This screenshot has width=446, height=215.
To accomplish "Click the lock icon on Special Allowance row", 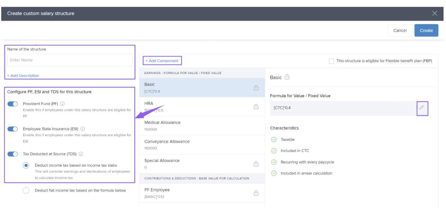I will tap(256, 164).
